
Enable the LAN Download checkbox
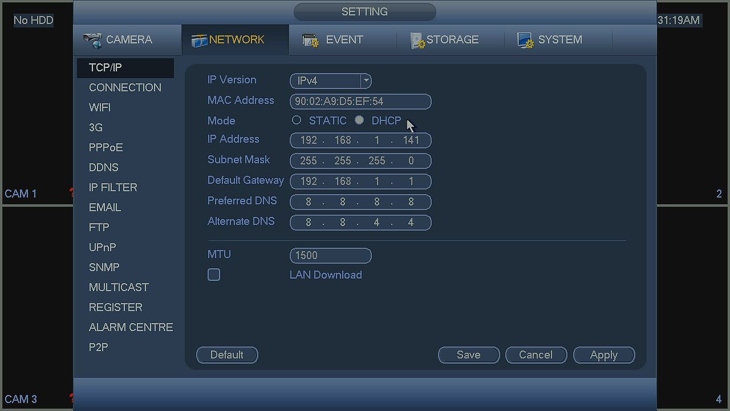pos(214,275)
